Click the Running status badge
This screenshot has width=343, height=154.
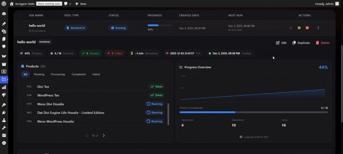click(x=118, y=28)
